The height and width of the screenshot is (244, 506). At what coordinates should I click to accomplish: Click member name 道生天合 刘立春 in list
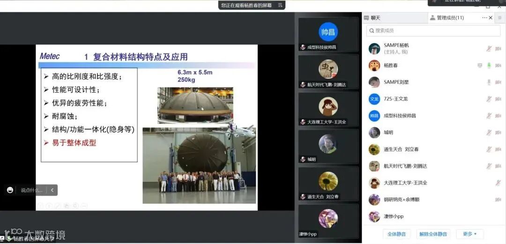point(402,149)
